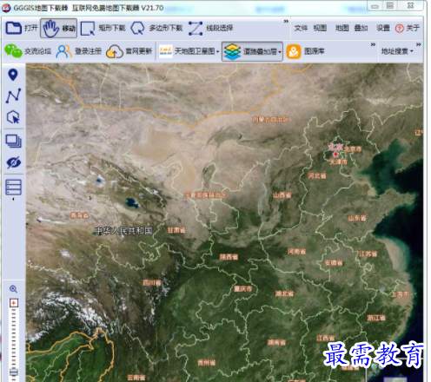Click the 重庆市 label on map
The height and width of the screenshot is (382, 431).
[243, 289]
